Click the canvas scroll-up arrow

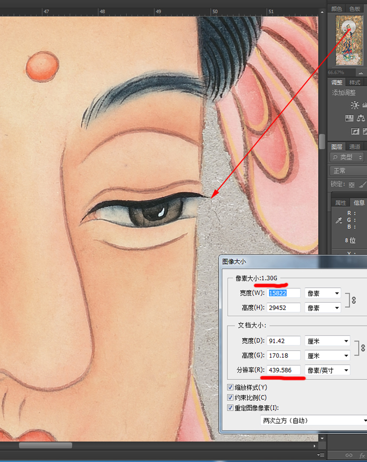point(322,12)
